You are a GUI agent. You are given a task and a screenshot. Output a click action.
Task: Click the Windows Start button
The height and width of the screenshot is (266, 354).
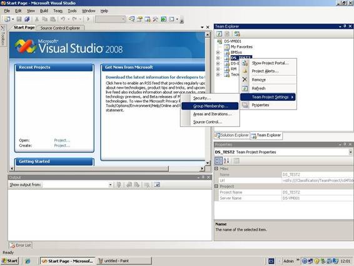click(x=9, y=261)
